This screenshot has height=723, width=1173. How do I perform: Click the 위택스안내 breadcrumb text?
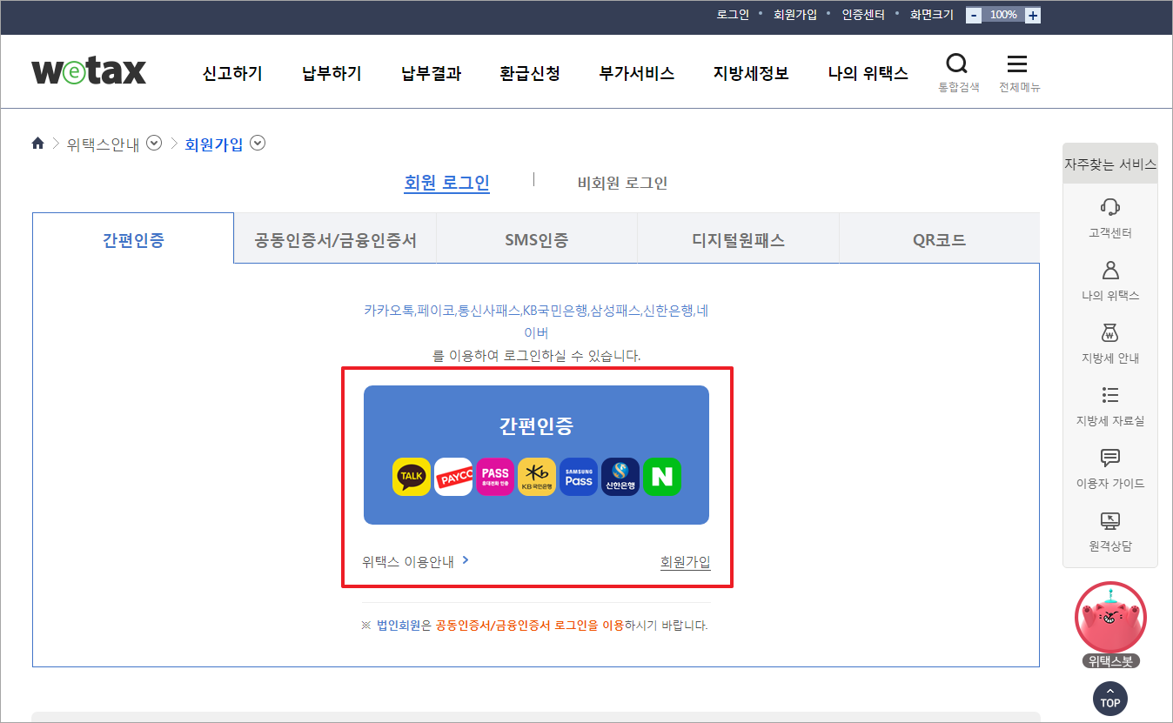(104, 144)
